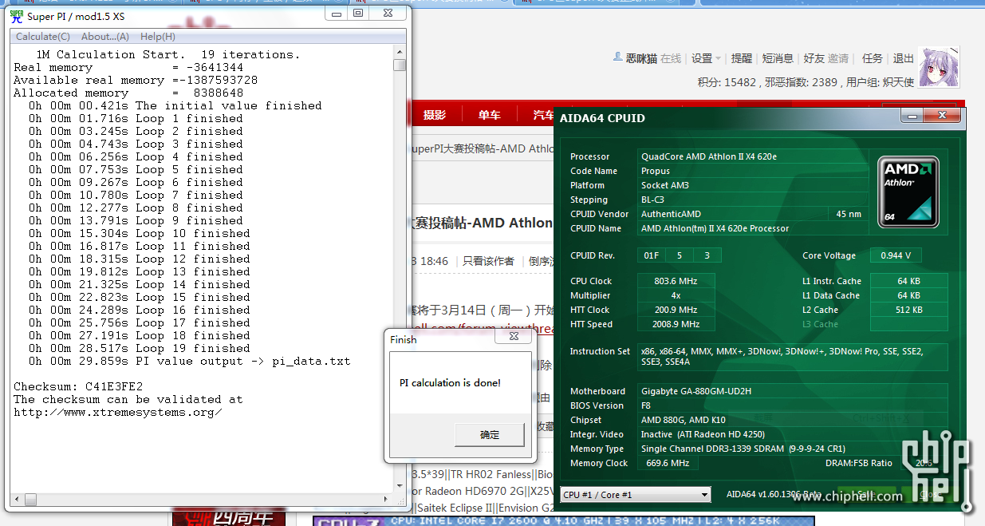Click the Platform value 'Socket AM3'
Viewport: 985px width, 526px height.
tap(665, 185)
